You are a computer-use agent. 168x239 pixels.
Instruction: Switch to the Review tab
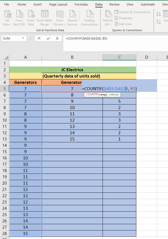coord(114,5)
